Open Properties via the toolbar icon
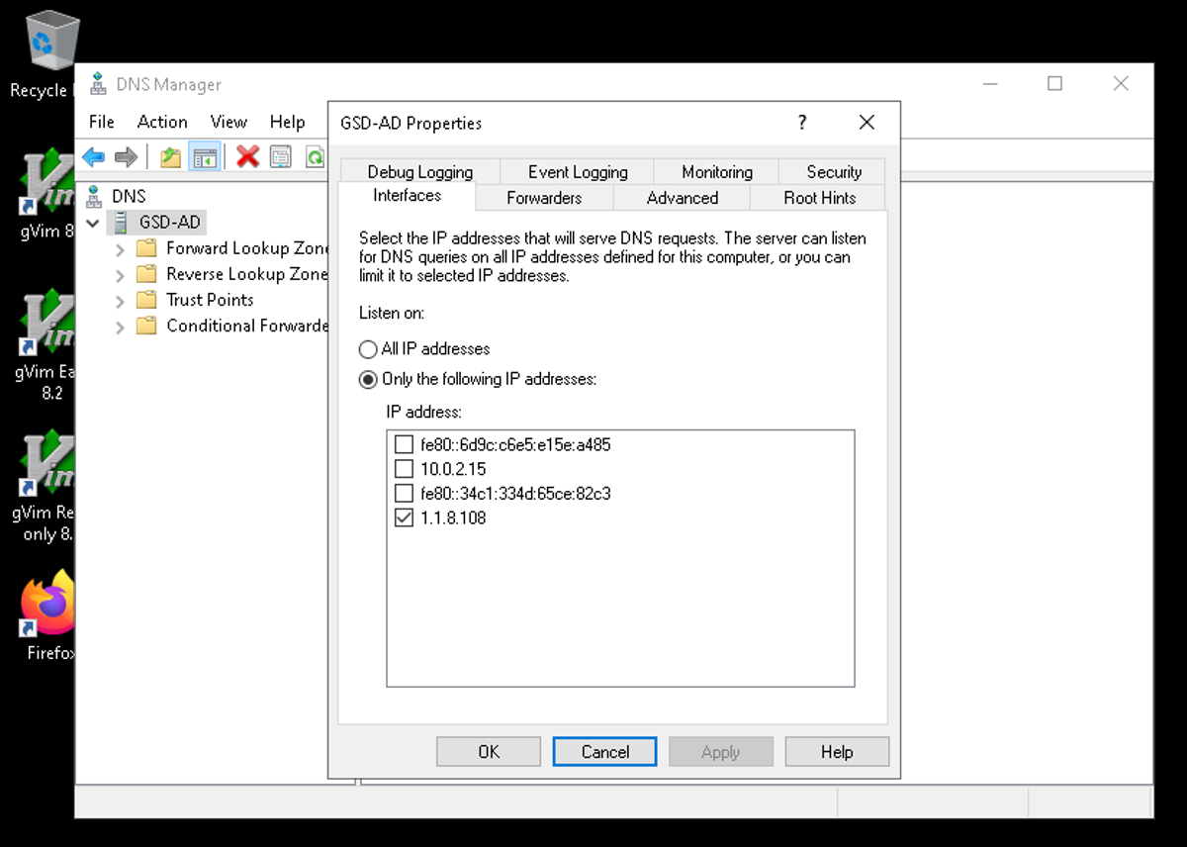This screenshot has width=1187, height=847. click(281, 156)
